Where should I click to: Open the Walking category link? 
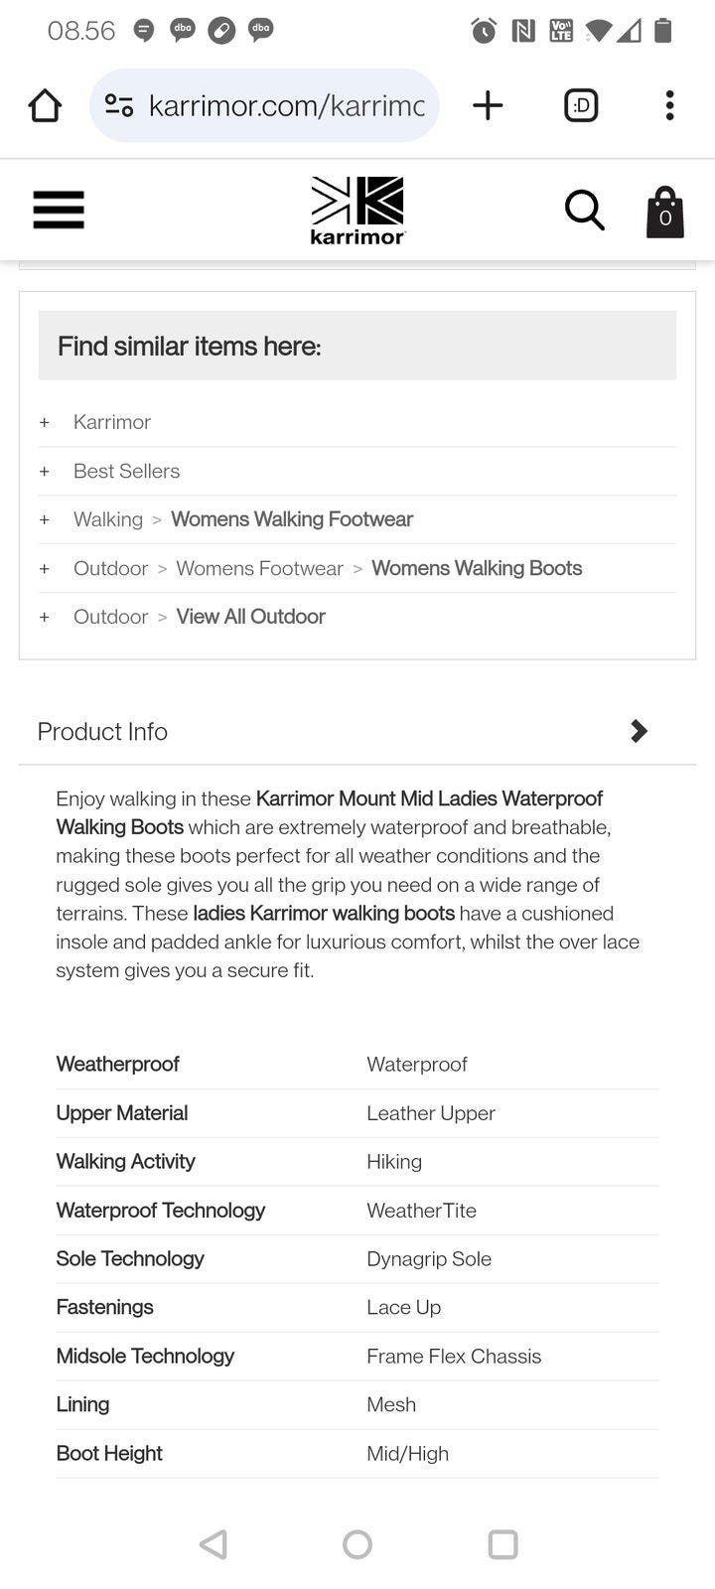click(107, 519)
